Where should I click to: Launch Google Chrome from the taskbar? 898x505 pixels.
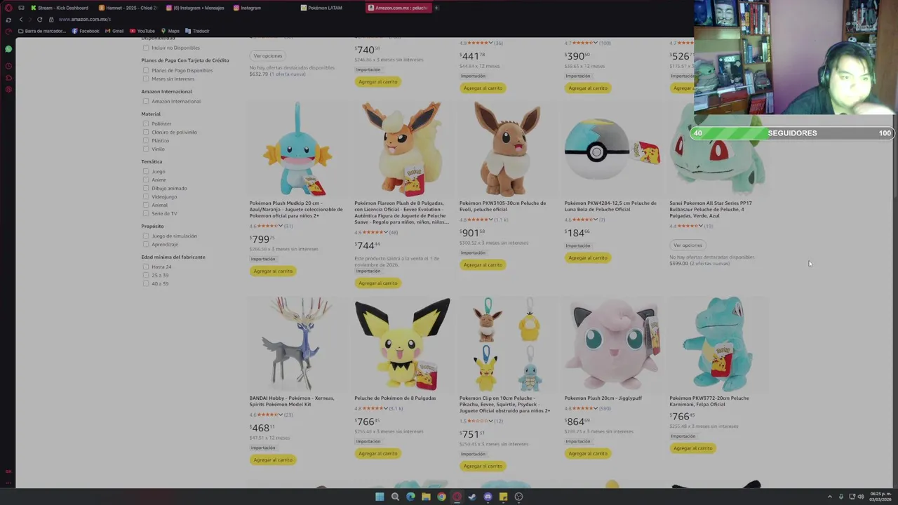[x=441, y=497]
